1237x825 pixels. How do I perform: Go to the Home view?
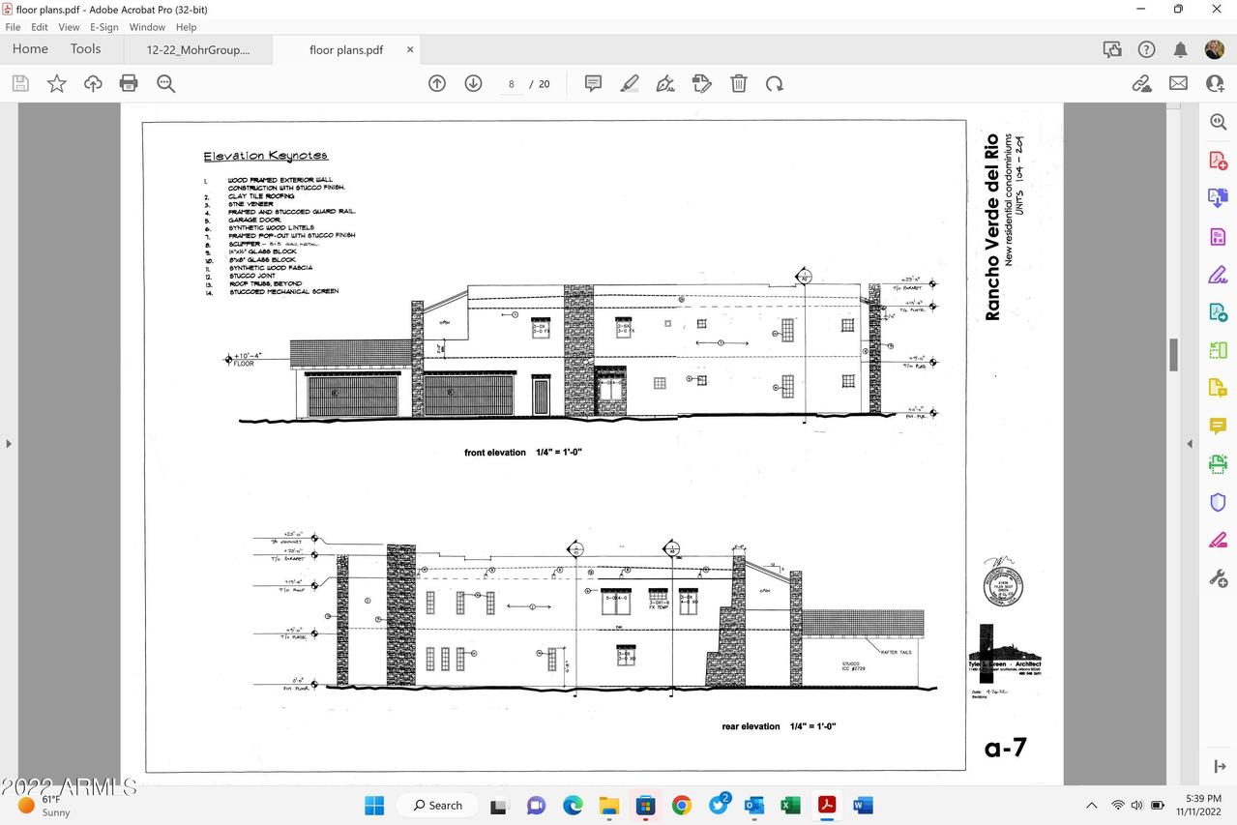tap(30, 49)
